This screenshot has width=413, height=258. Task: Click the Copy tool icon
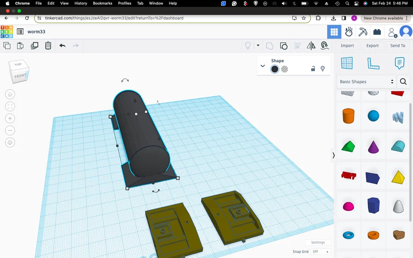(7, 45)
